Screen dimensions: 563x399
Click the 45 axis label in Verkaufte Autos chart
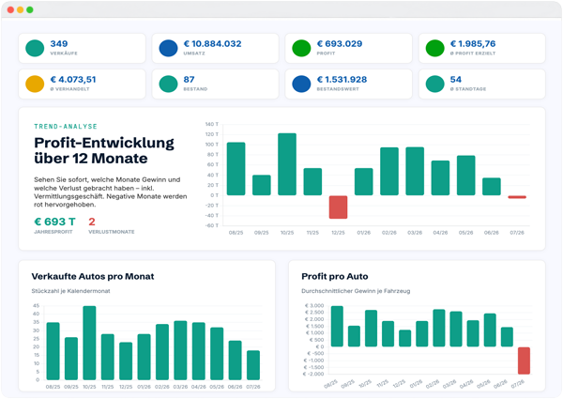pyautogui.click(x=37, y=306)
